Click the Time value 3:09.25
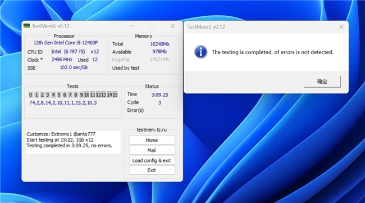 (159, 94)
